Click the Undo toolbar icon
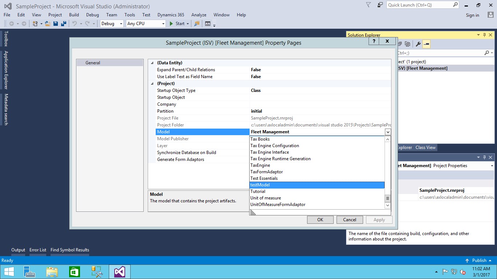Viewport: 497px width, 279px height. (74, 24)
